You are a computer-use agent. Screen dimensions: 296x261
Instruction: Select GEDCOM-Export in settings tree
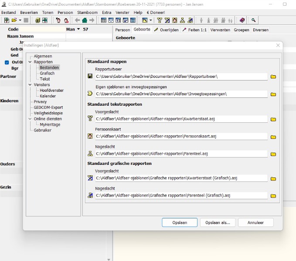[x=48, y=107]
